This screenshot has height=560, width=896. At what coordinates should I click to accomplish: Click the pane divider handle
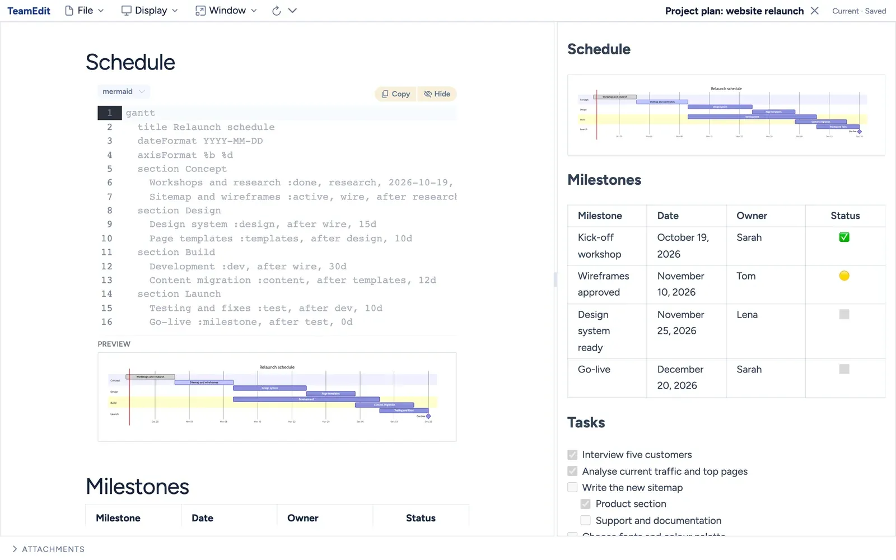[x=556, y=279]
